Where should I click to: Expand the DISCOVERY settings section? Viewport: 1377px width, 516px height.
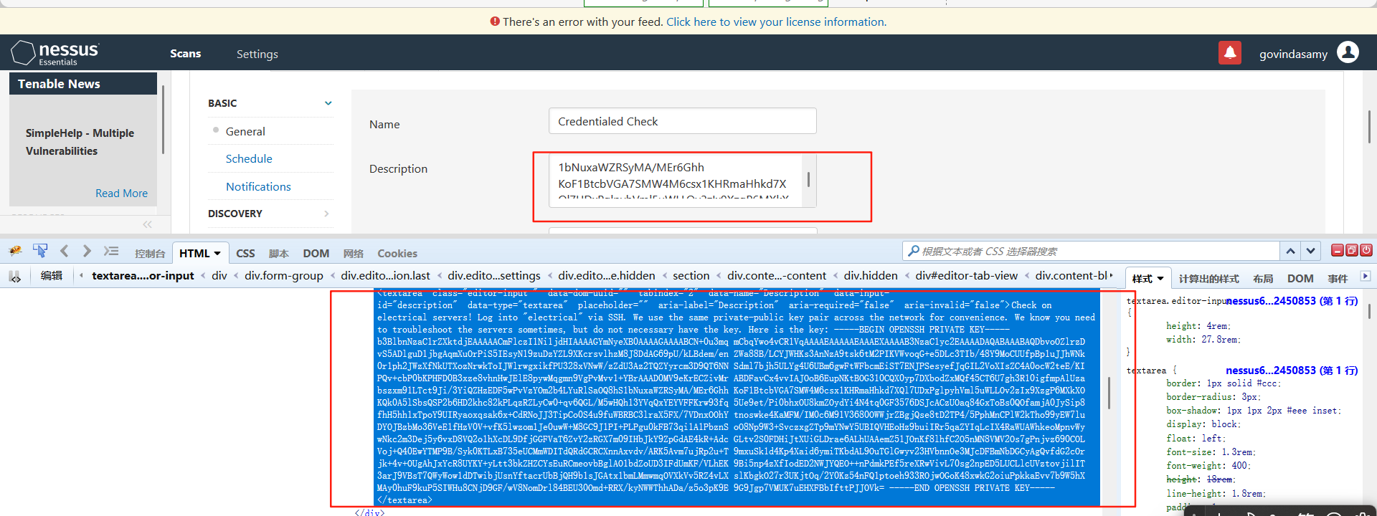(x=326, y=214)
